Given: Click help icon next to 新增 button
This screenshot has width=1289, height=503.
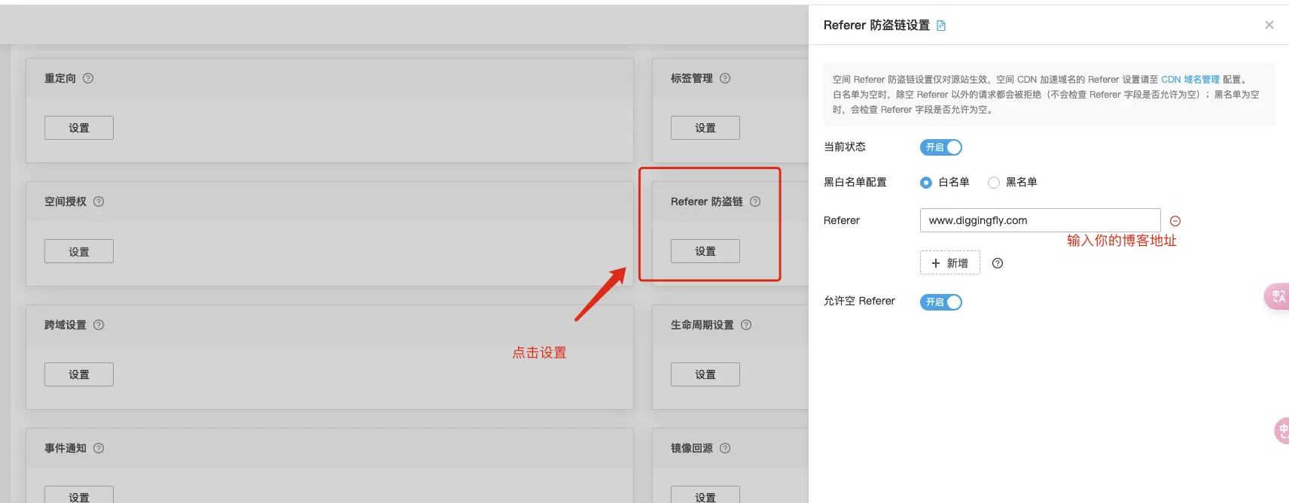Looking at the screenshot, I should (998, 263).
